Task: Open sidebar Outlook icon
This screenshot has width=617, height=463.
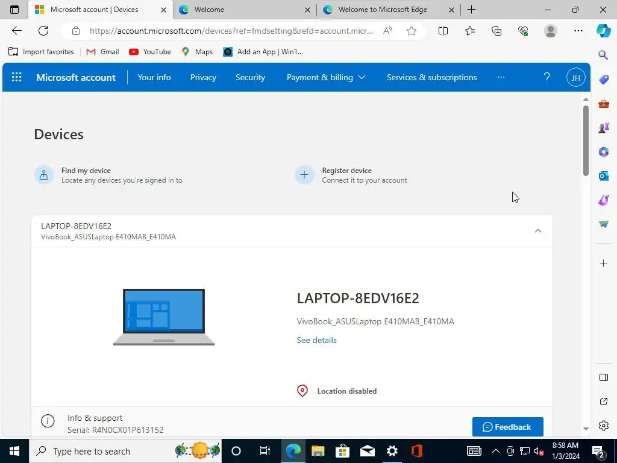Action: (603, 175)
